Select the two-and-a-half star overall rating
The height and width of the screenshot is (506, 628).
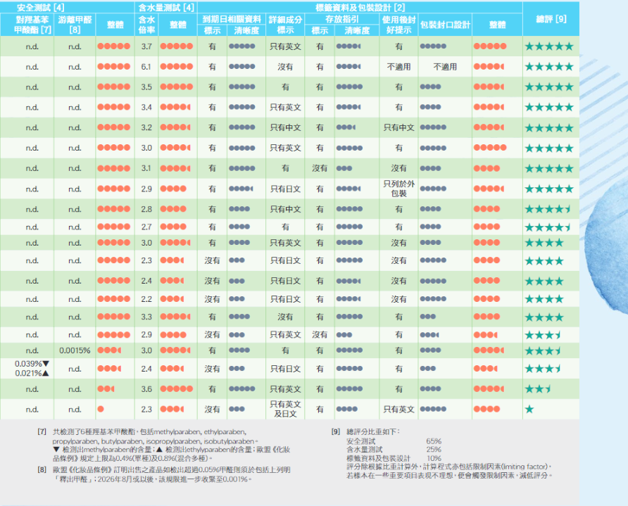[x=536, y=389]
